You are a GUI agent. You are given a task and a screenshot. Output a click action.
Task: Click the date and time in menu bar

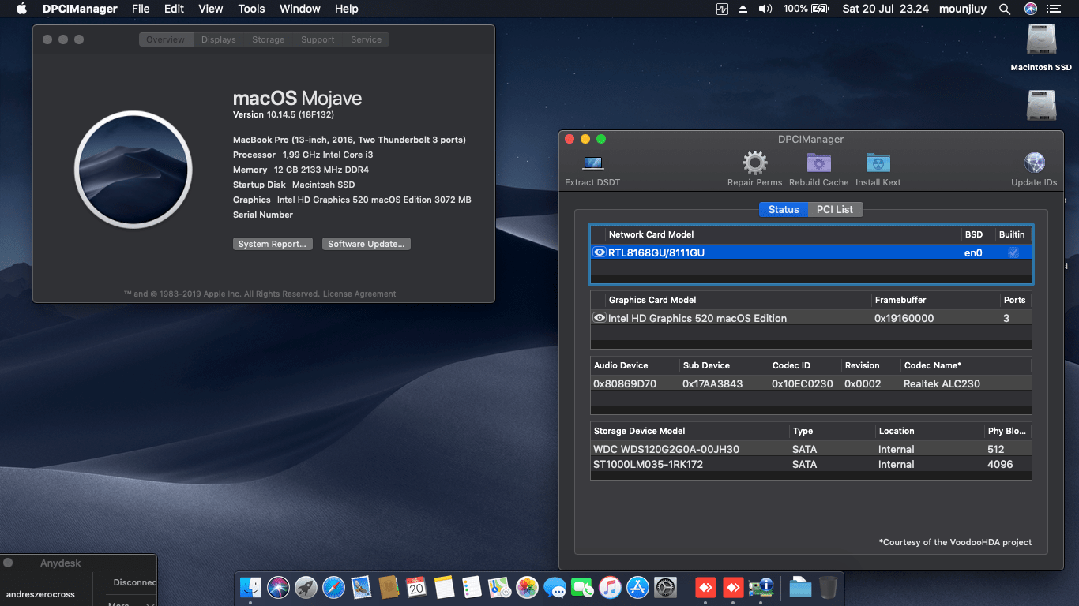point(885,9)
